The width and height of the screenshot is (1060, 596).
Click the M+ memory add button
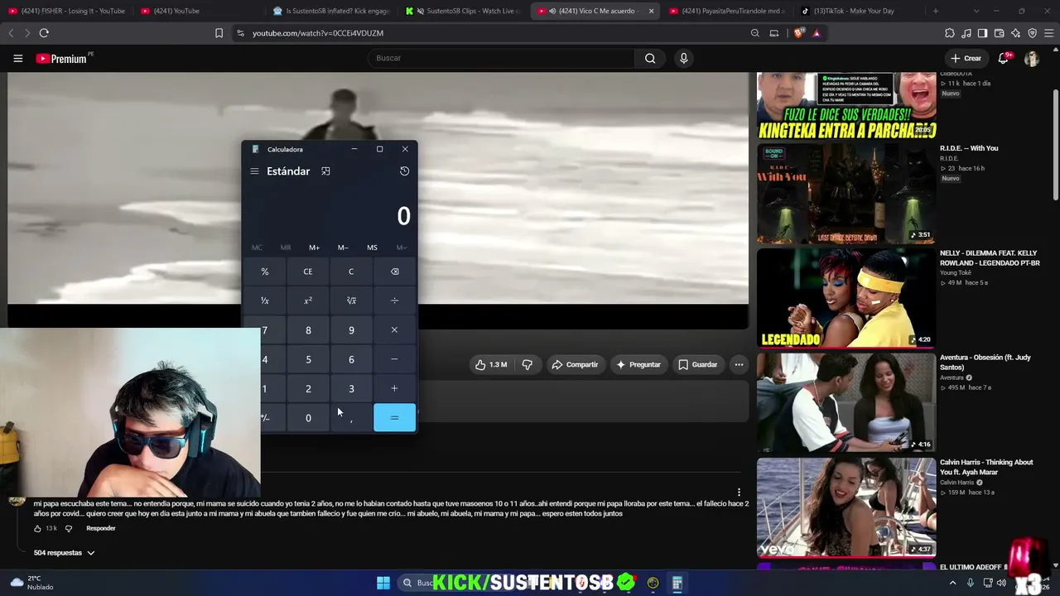tap(314, 248)
